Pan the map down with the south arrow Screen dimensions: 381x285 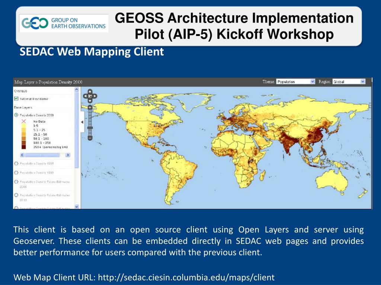[90, 101]
